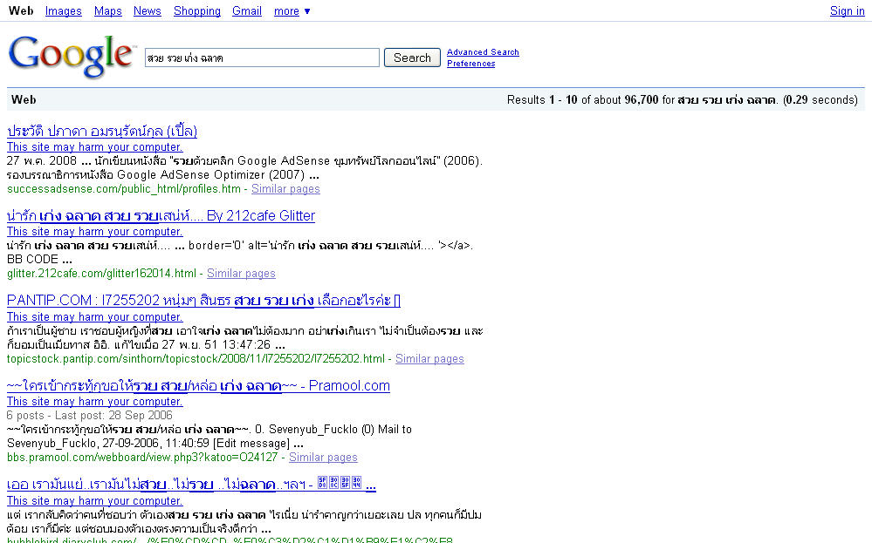872x543 pixels.
Task: Click the glitter.212cafe.com/glitter162014.html URL text
Action: [101, 273]
